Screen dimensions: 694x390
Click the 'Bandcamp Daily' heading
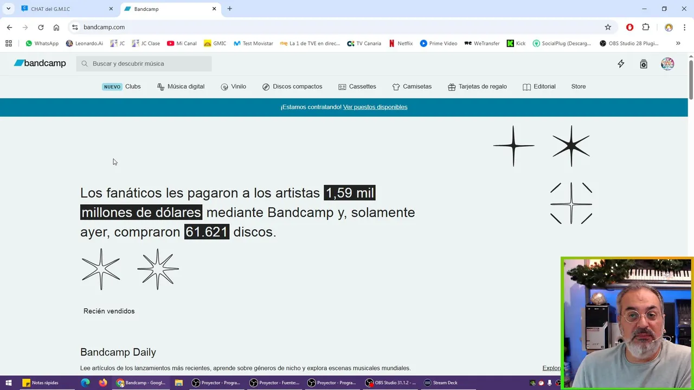[x=118, y=352]
